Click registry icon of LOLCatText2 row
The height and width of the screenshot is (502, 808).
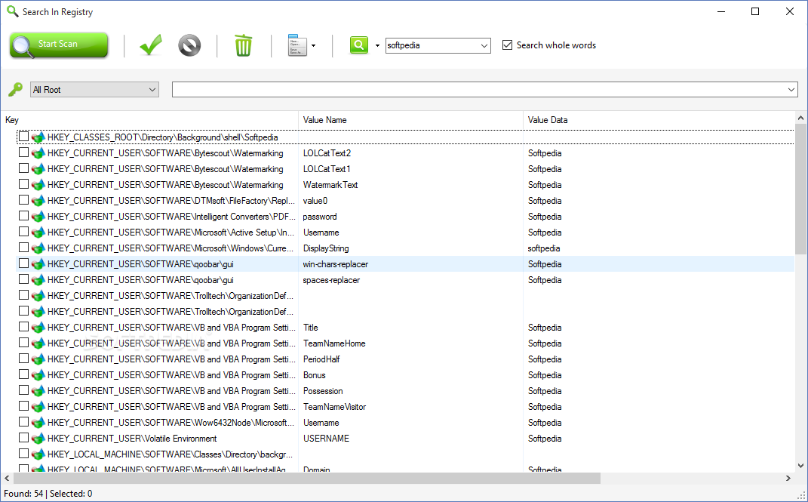38,153
